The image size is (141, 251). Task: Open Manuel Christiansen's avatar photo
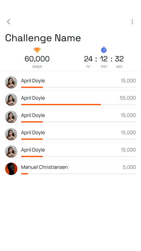pos(11,169)
